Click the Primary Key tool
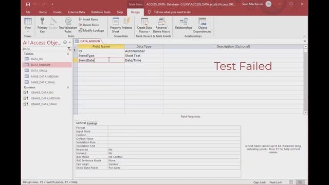This screenshot has height=185, width=329. click(x=42, y=25)
